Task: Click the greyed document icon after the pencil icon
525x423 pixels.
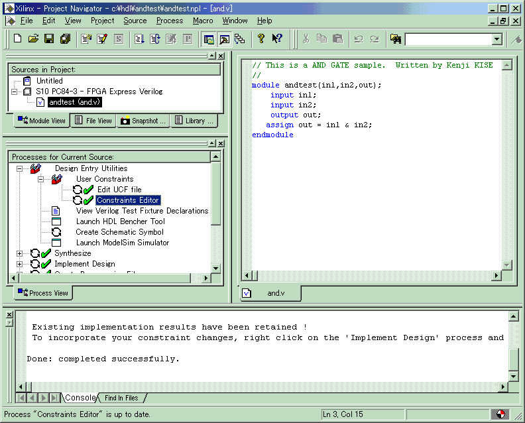Action: coord(119,39)
